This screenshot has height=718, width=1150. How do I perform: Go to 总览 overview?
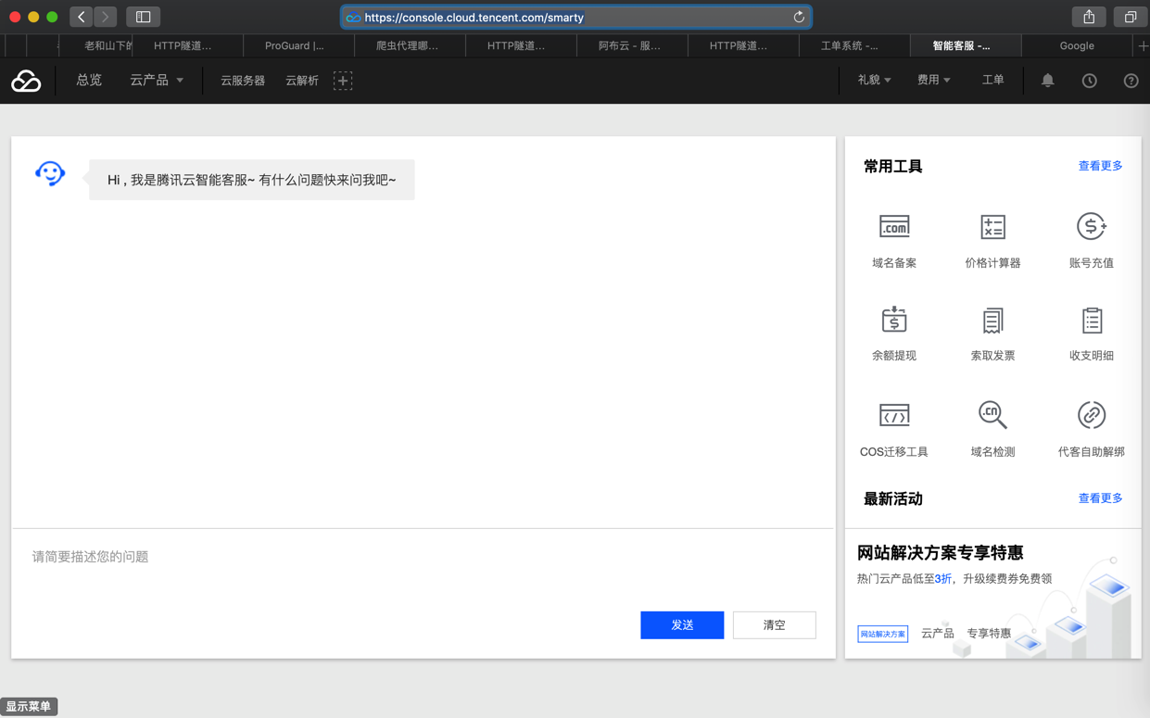tap(89, 81)
